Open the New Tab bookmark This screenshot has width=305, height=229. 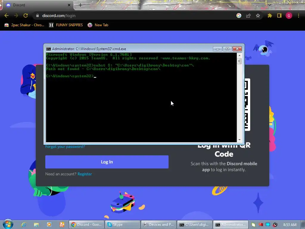click(98, 25)
